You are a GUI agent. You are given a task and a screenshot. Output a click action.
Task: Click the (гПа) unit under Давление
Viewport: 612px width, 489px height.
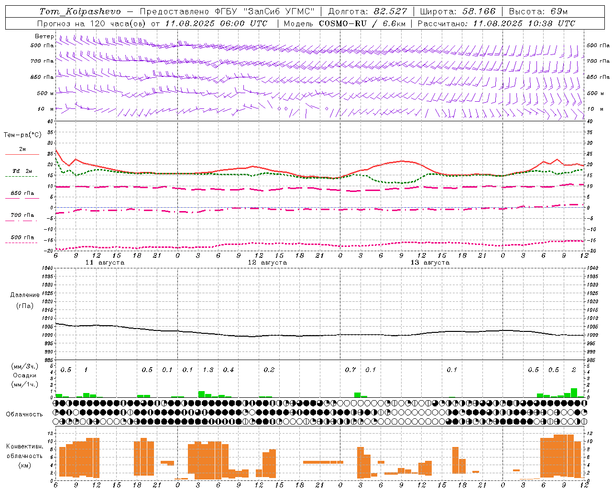coord(25,306)
